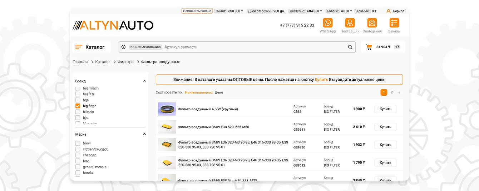The width and height of the screenshot is (479, 191).
Task: Check the bmw make checkbox
Action: click(x=78, y=143)
